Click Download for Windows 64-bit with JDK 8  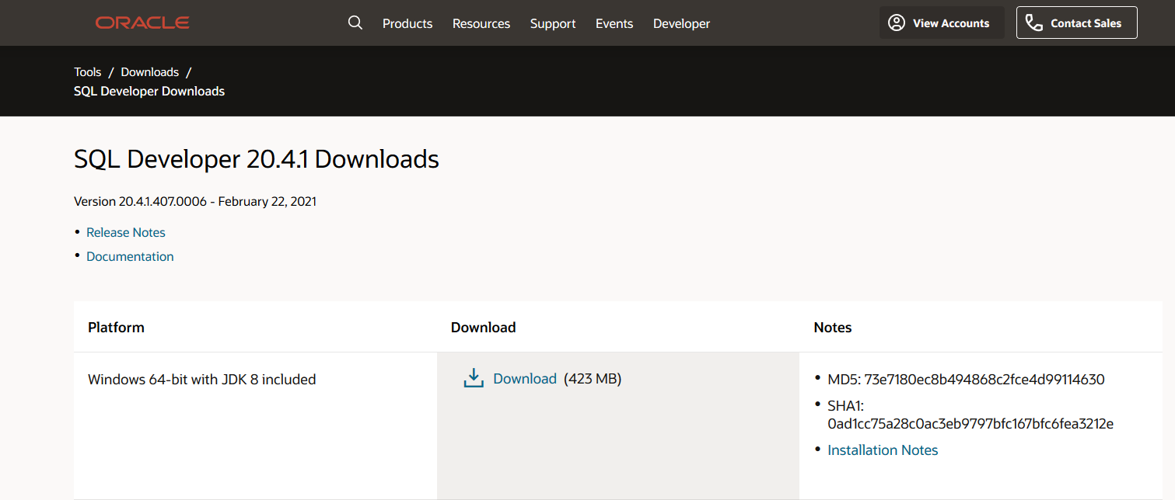coord(525,378)
